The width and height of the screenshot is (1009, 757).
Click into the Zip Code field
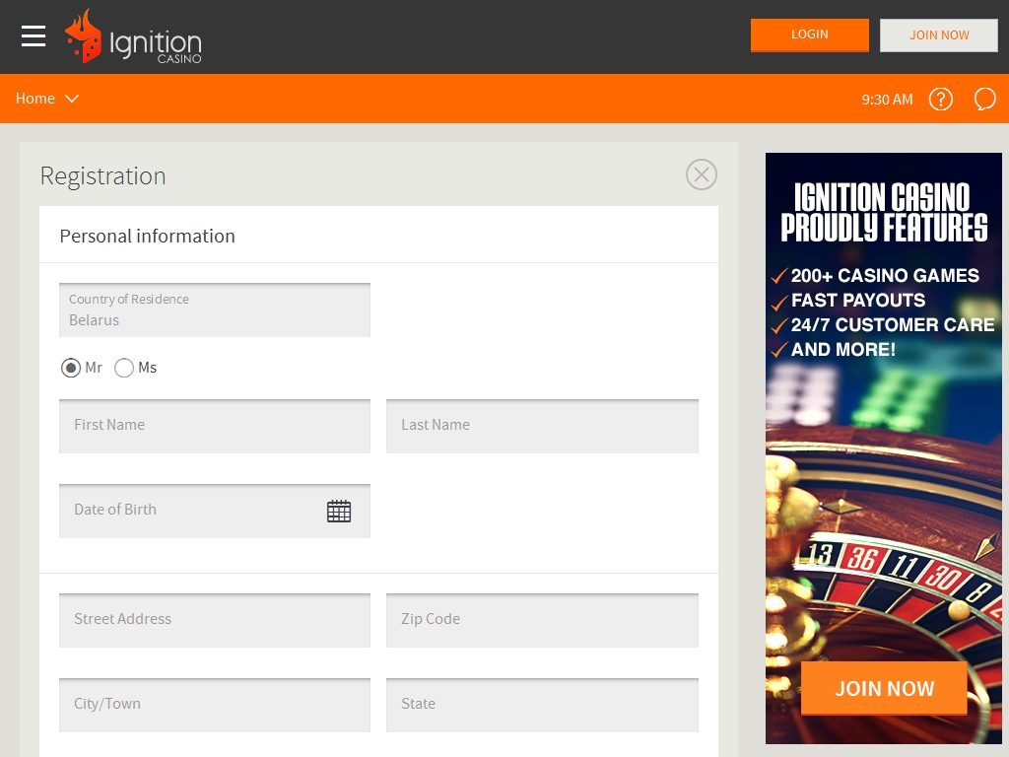pyautogui.click(x=542, y=620)
